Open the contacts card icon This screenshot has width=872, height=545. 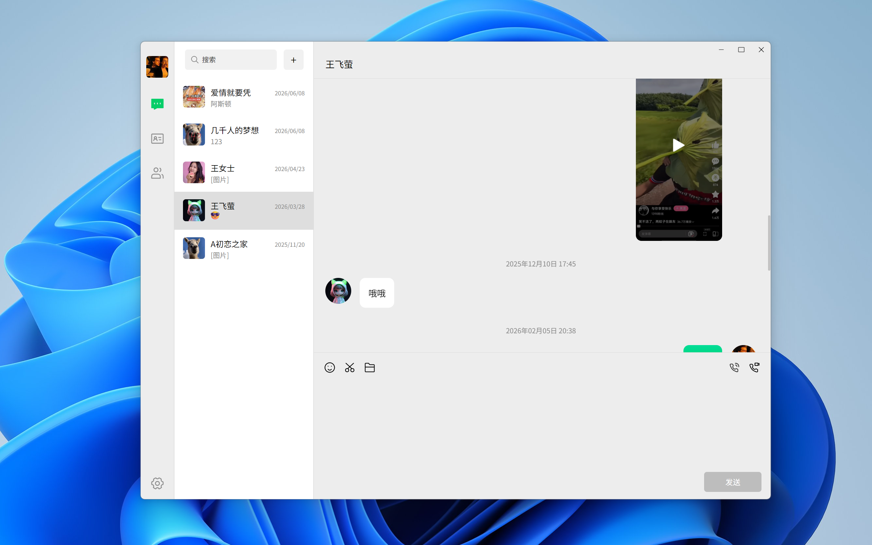click(x=157, y=139)
